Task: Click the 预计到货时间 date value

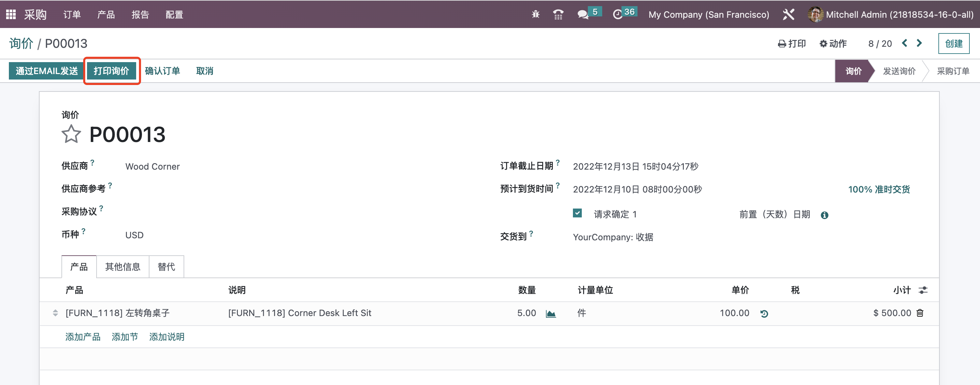Action: pos(637,189)
